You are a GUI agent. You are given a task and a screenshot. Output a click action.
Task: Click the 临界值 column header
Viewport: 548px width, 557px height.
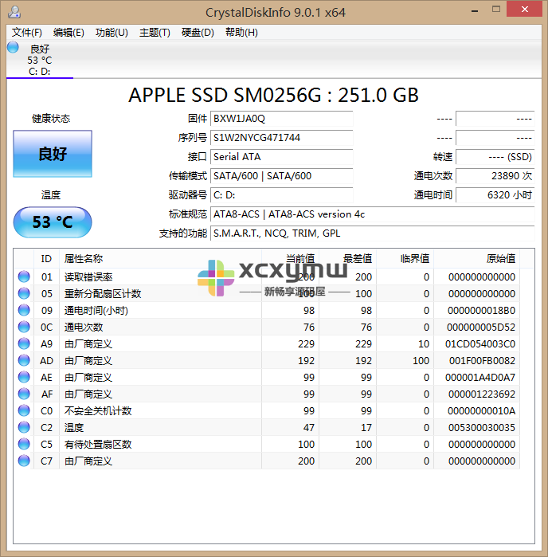405,259
